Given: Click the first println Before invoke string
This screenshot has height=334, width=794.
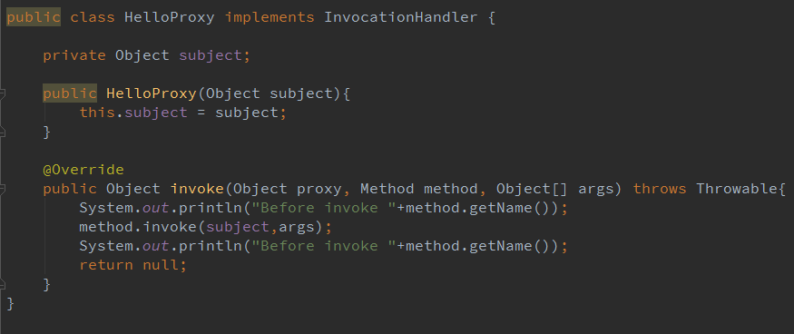Looking at the screenshot, I should click(x=324, y=208).
